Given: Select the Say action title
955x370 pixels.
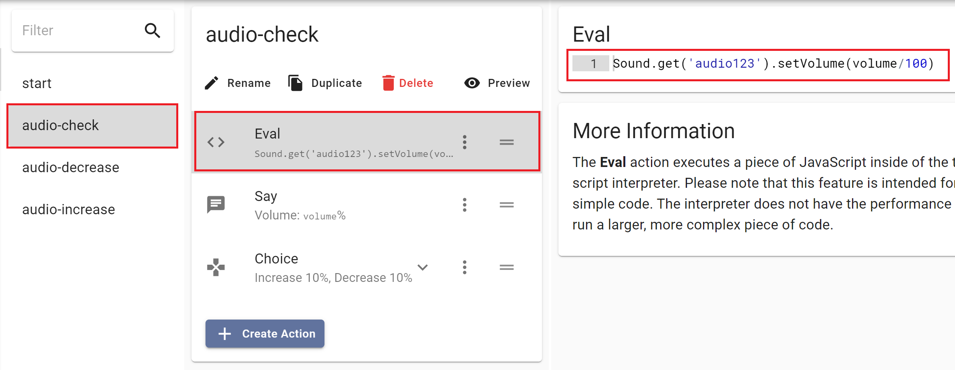Looking at the screenshot, I should (x=266, y=196).
